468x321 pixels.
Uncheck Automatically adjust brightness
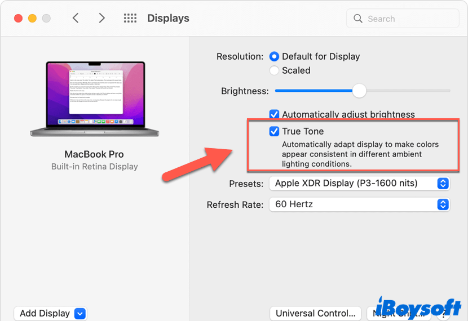[x=274, y=114]
